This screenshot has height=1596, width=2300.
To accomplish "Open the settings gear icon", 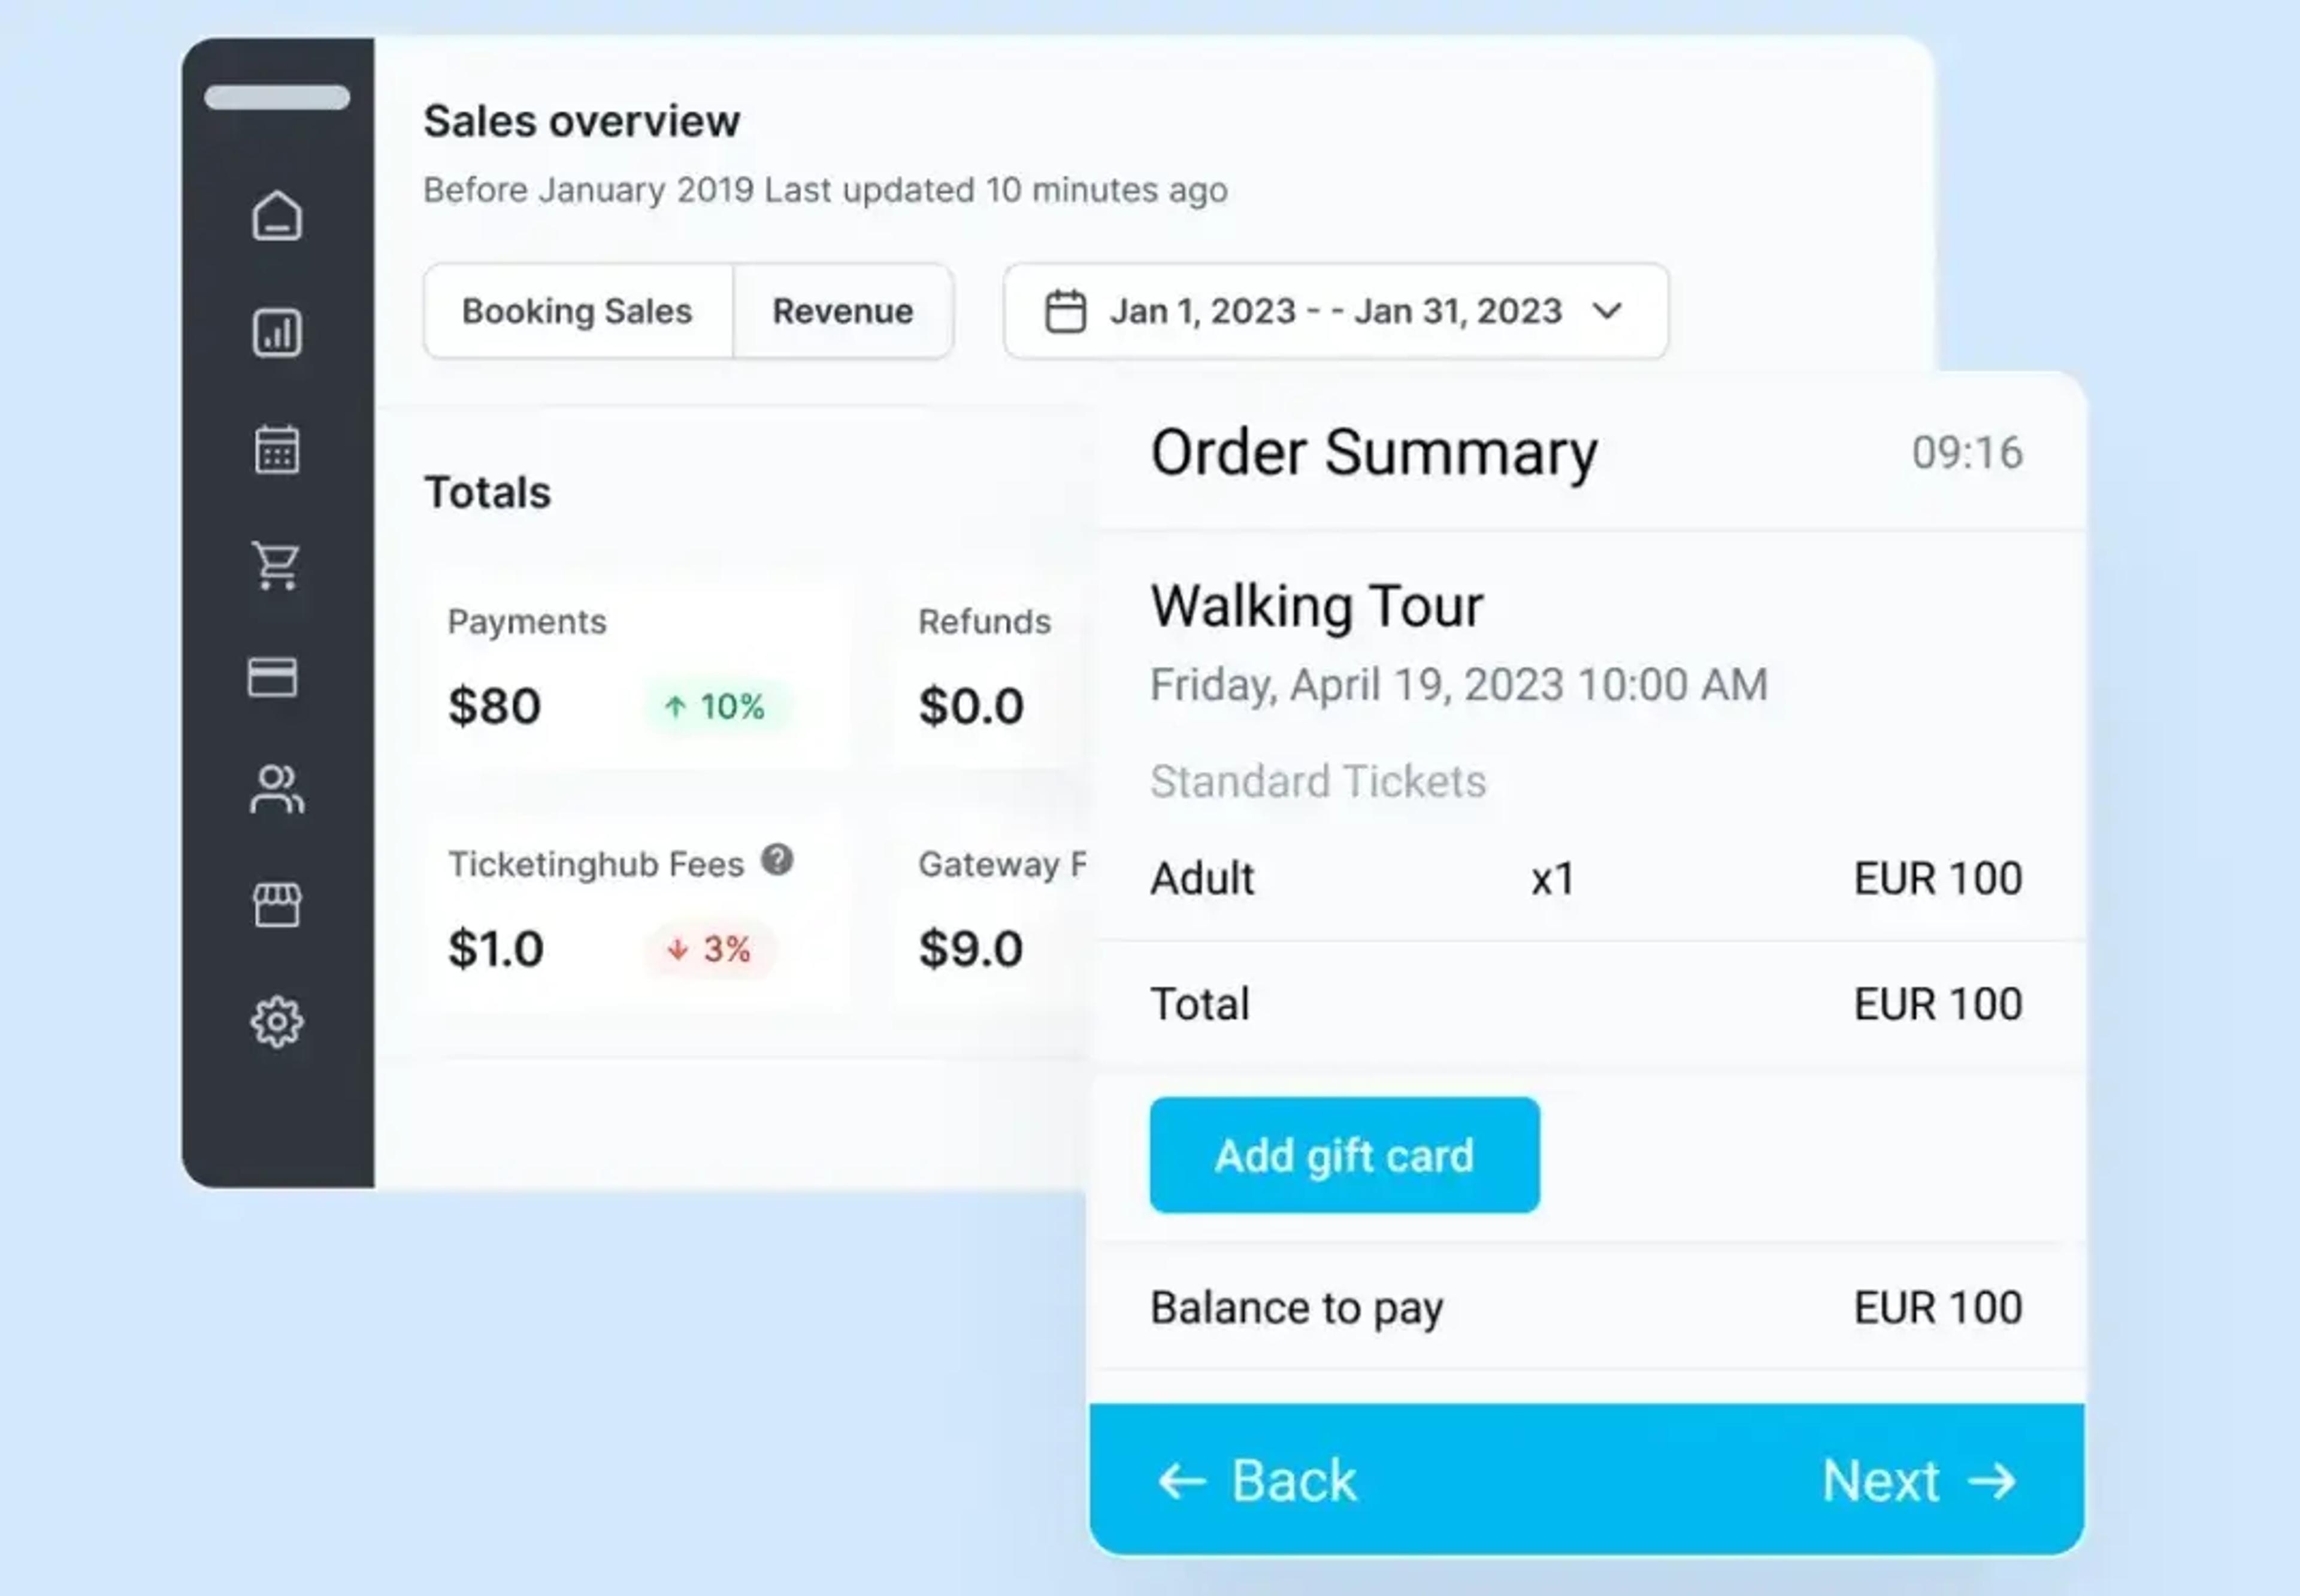I will 277,1021.
